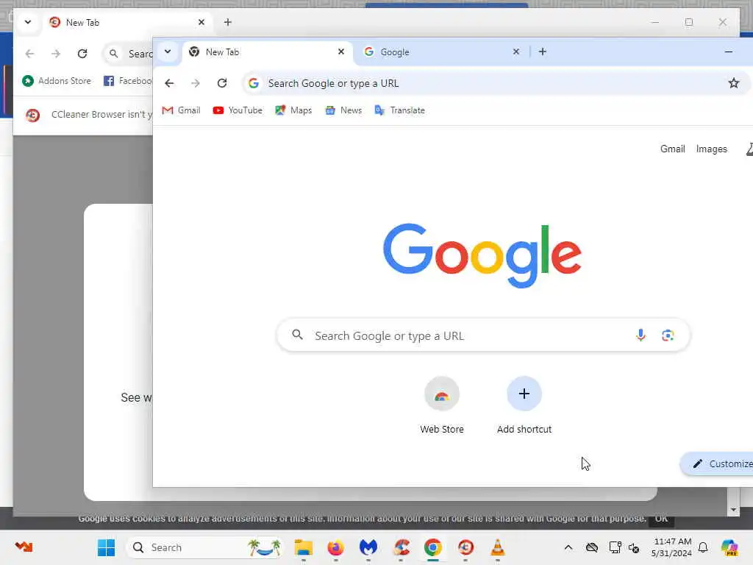Open Gmail bookmark in bookmarks bar
This screenshot has width=753, height=565.
tap(181, 110)
